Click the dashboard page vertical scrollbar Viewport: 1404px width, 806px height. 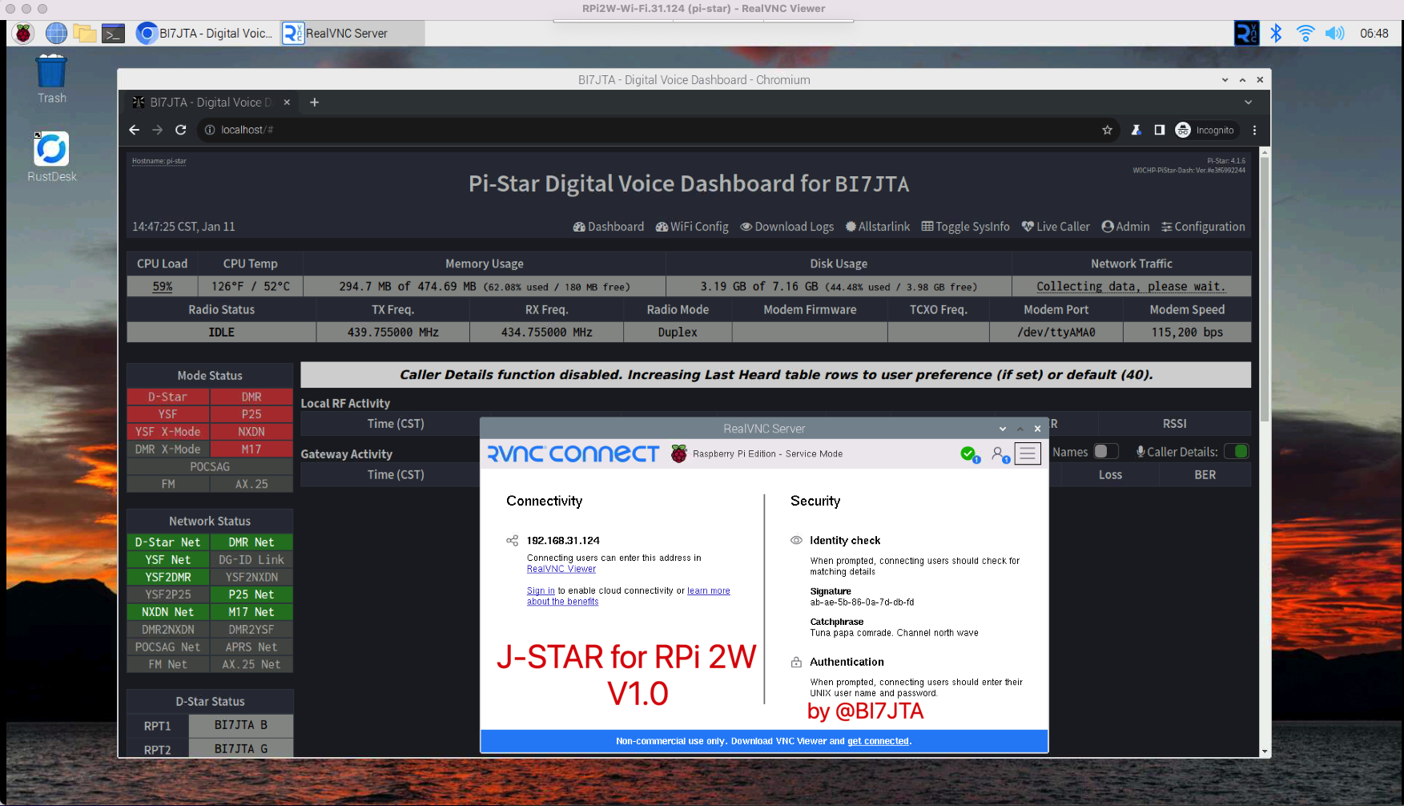click(1265, 288)
